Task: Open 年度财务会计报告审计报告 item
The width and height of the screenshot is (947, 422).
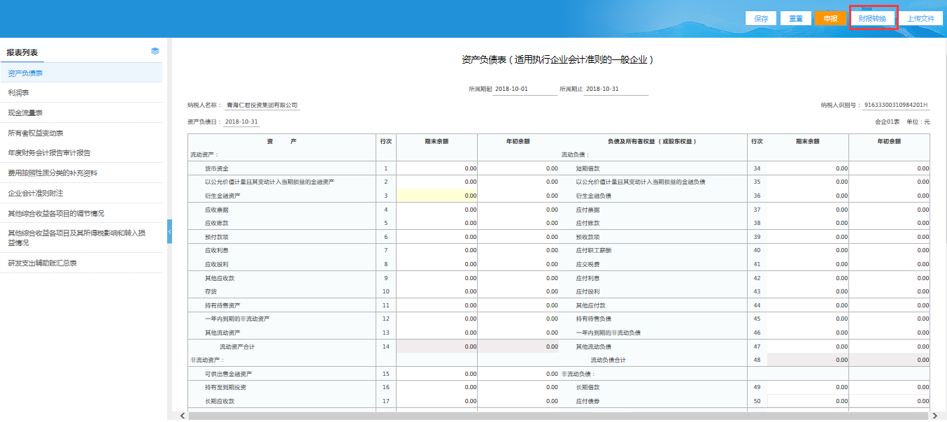Action: 49,152
